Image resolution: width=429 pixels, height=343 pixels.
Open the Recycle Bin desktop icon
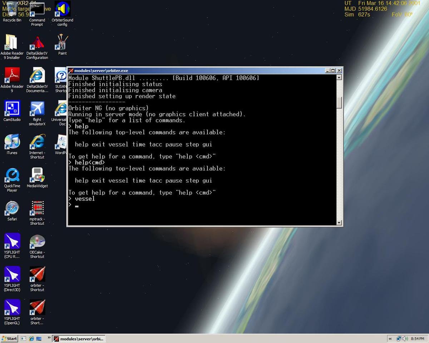tap(12, 11)
